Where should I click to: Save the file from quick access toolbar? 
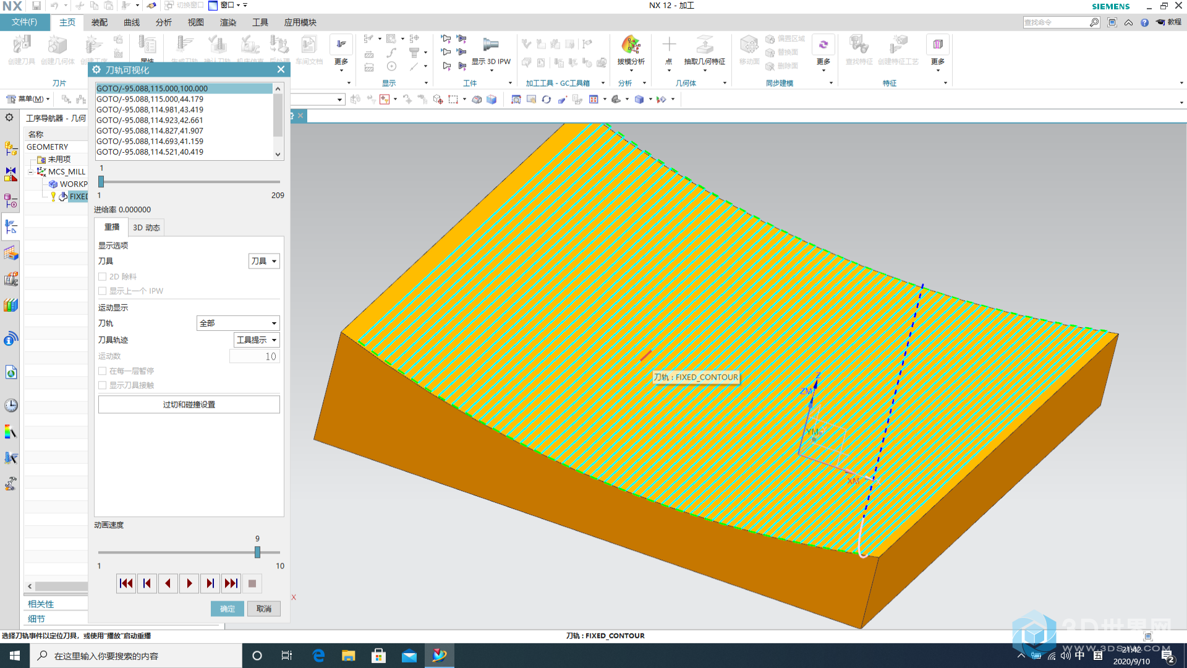point(36,6)
